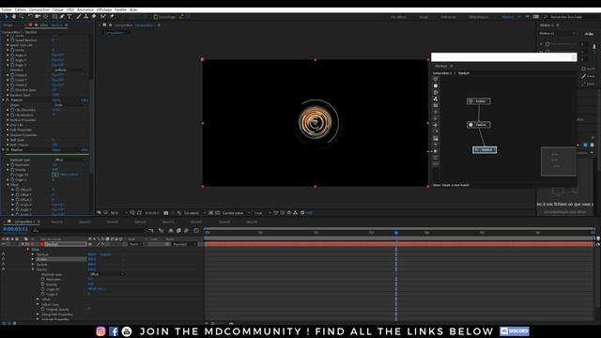Click the Origin XY crosshair point picker
Image resolution: width=601 pixels, height=338 pixels.
[55, 175]
